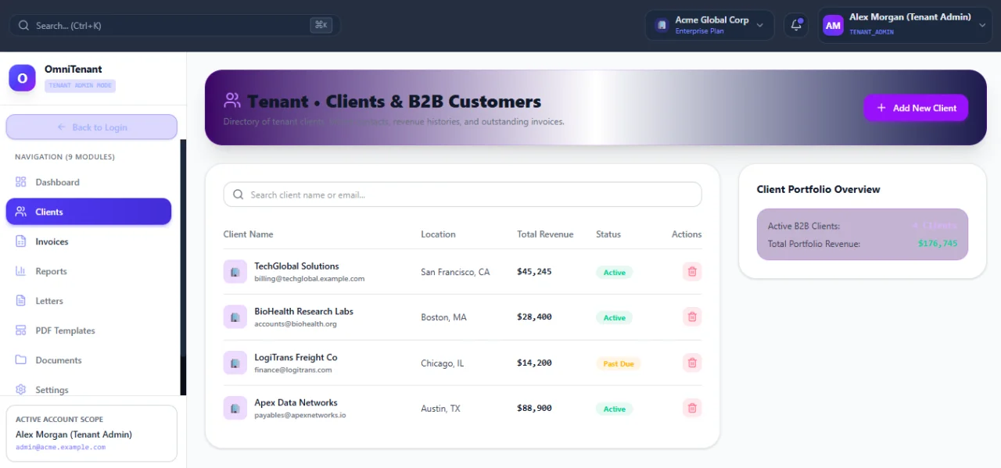Click the $176,745 total portfolio revenue
This screenshot has height=468, width=1001.
(x=938, y=244)
